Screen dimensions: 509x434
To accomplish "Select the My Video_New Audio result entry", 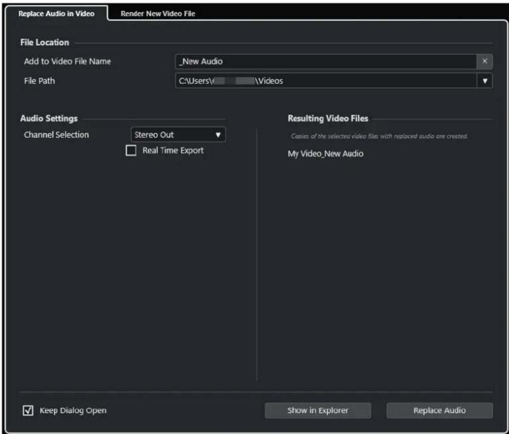I will click(x=325, y=154).
